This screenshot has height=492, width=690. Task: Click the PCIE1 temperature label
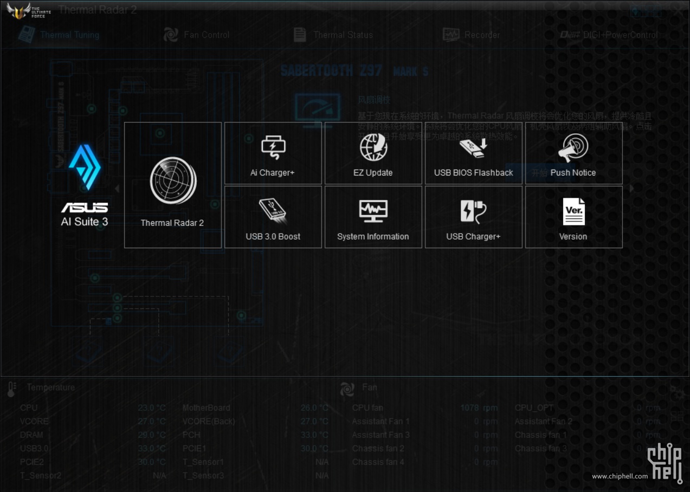pyautogui.click(x=194, y=448)
